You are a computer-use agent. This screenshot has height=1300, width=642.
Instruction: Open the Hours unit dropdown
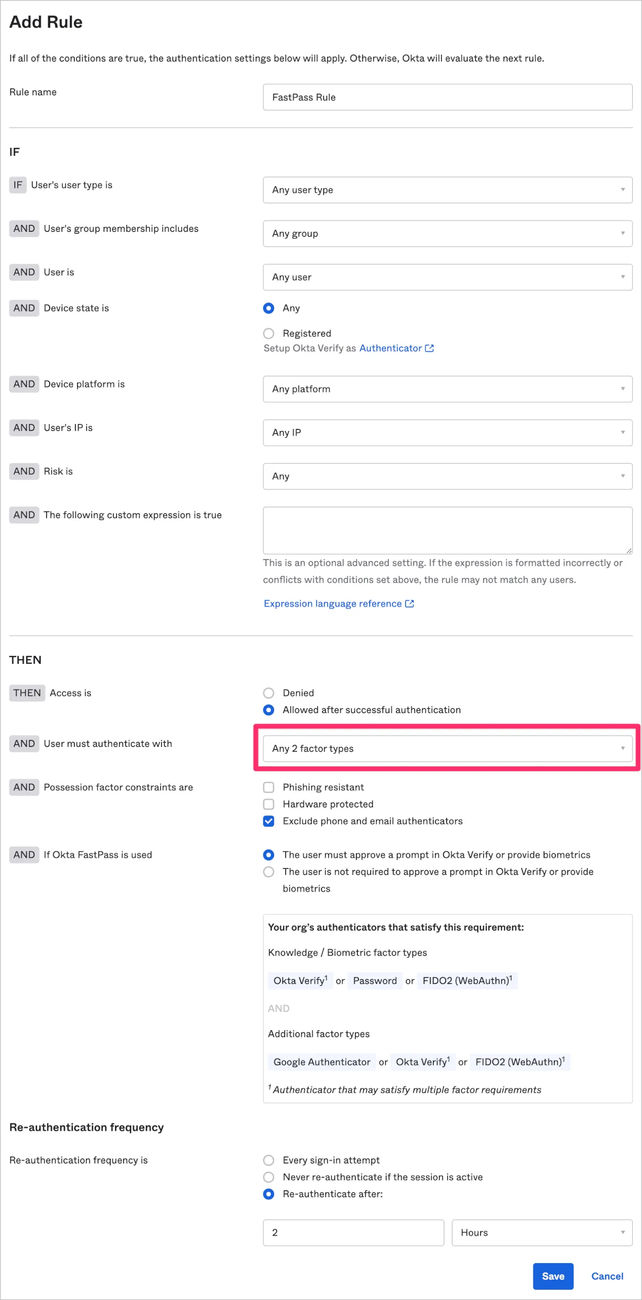pos(541,1233)
